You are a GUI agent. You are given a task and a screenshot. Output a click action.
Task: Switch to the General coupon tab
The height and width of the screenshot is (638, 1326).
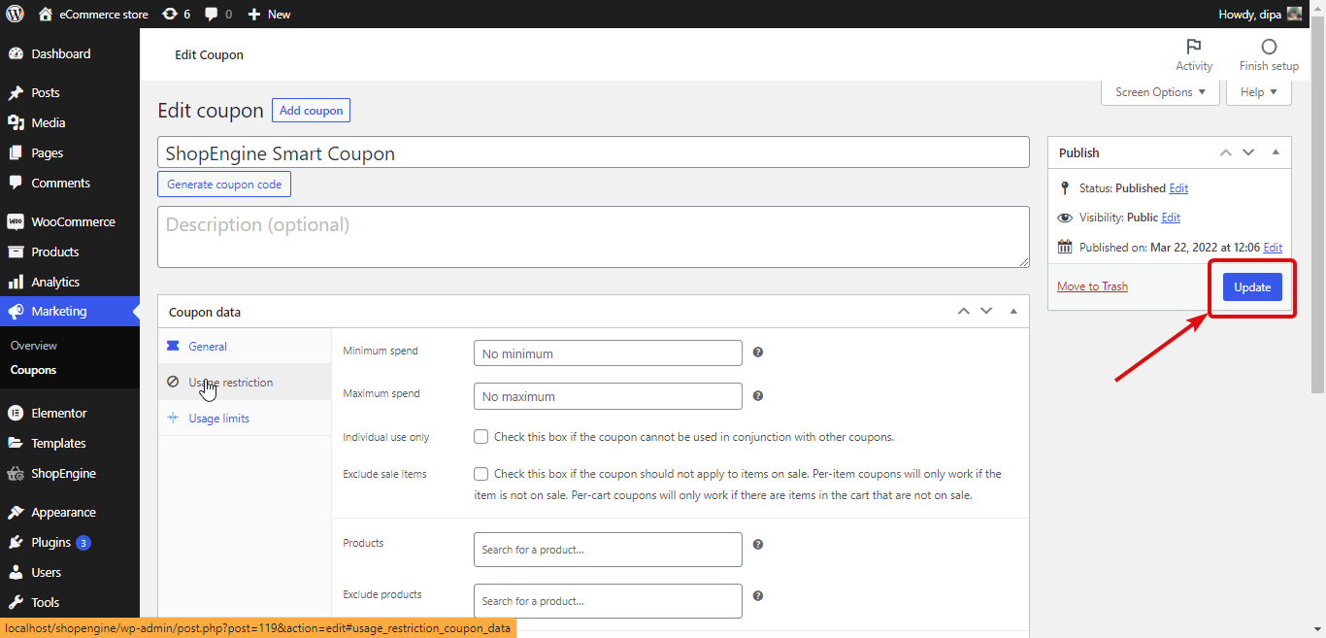245,346
